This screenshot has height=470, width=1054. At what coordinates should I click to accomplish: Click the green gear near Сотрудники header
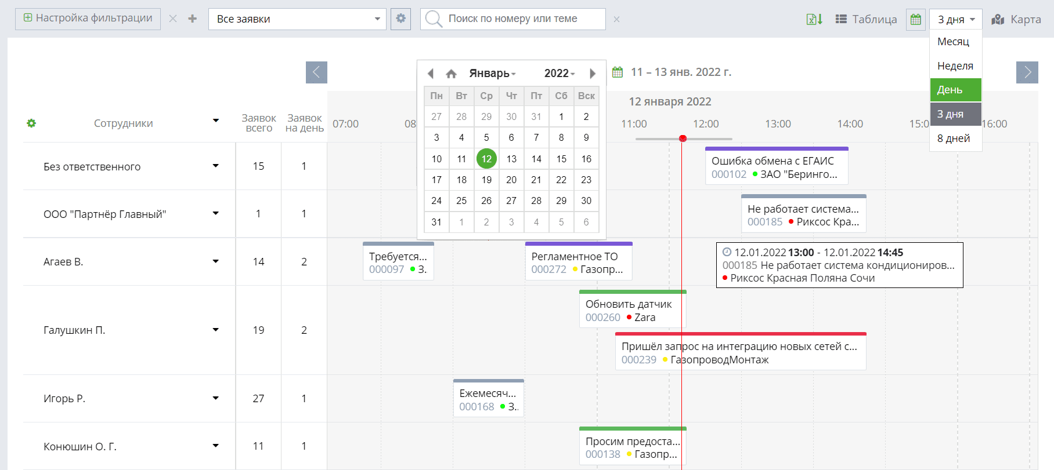pyautogui.click(x=31, y=123)
